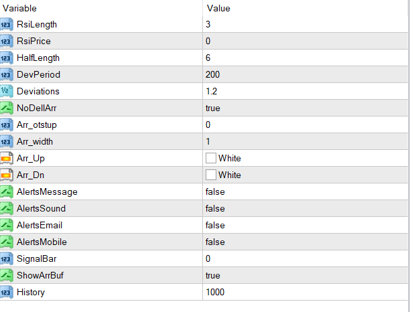
Task: Click the color icon beside Arr_Dn
Action: click(x=7, y=175)
